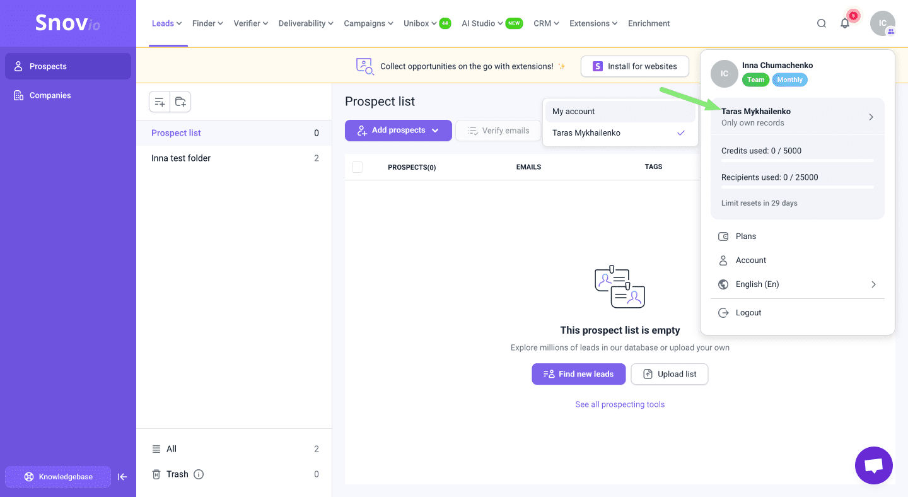Image resolution: width=908 pixels, height=497 pixels.
Task: Click the Find new leads button
Action: 578,374
